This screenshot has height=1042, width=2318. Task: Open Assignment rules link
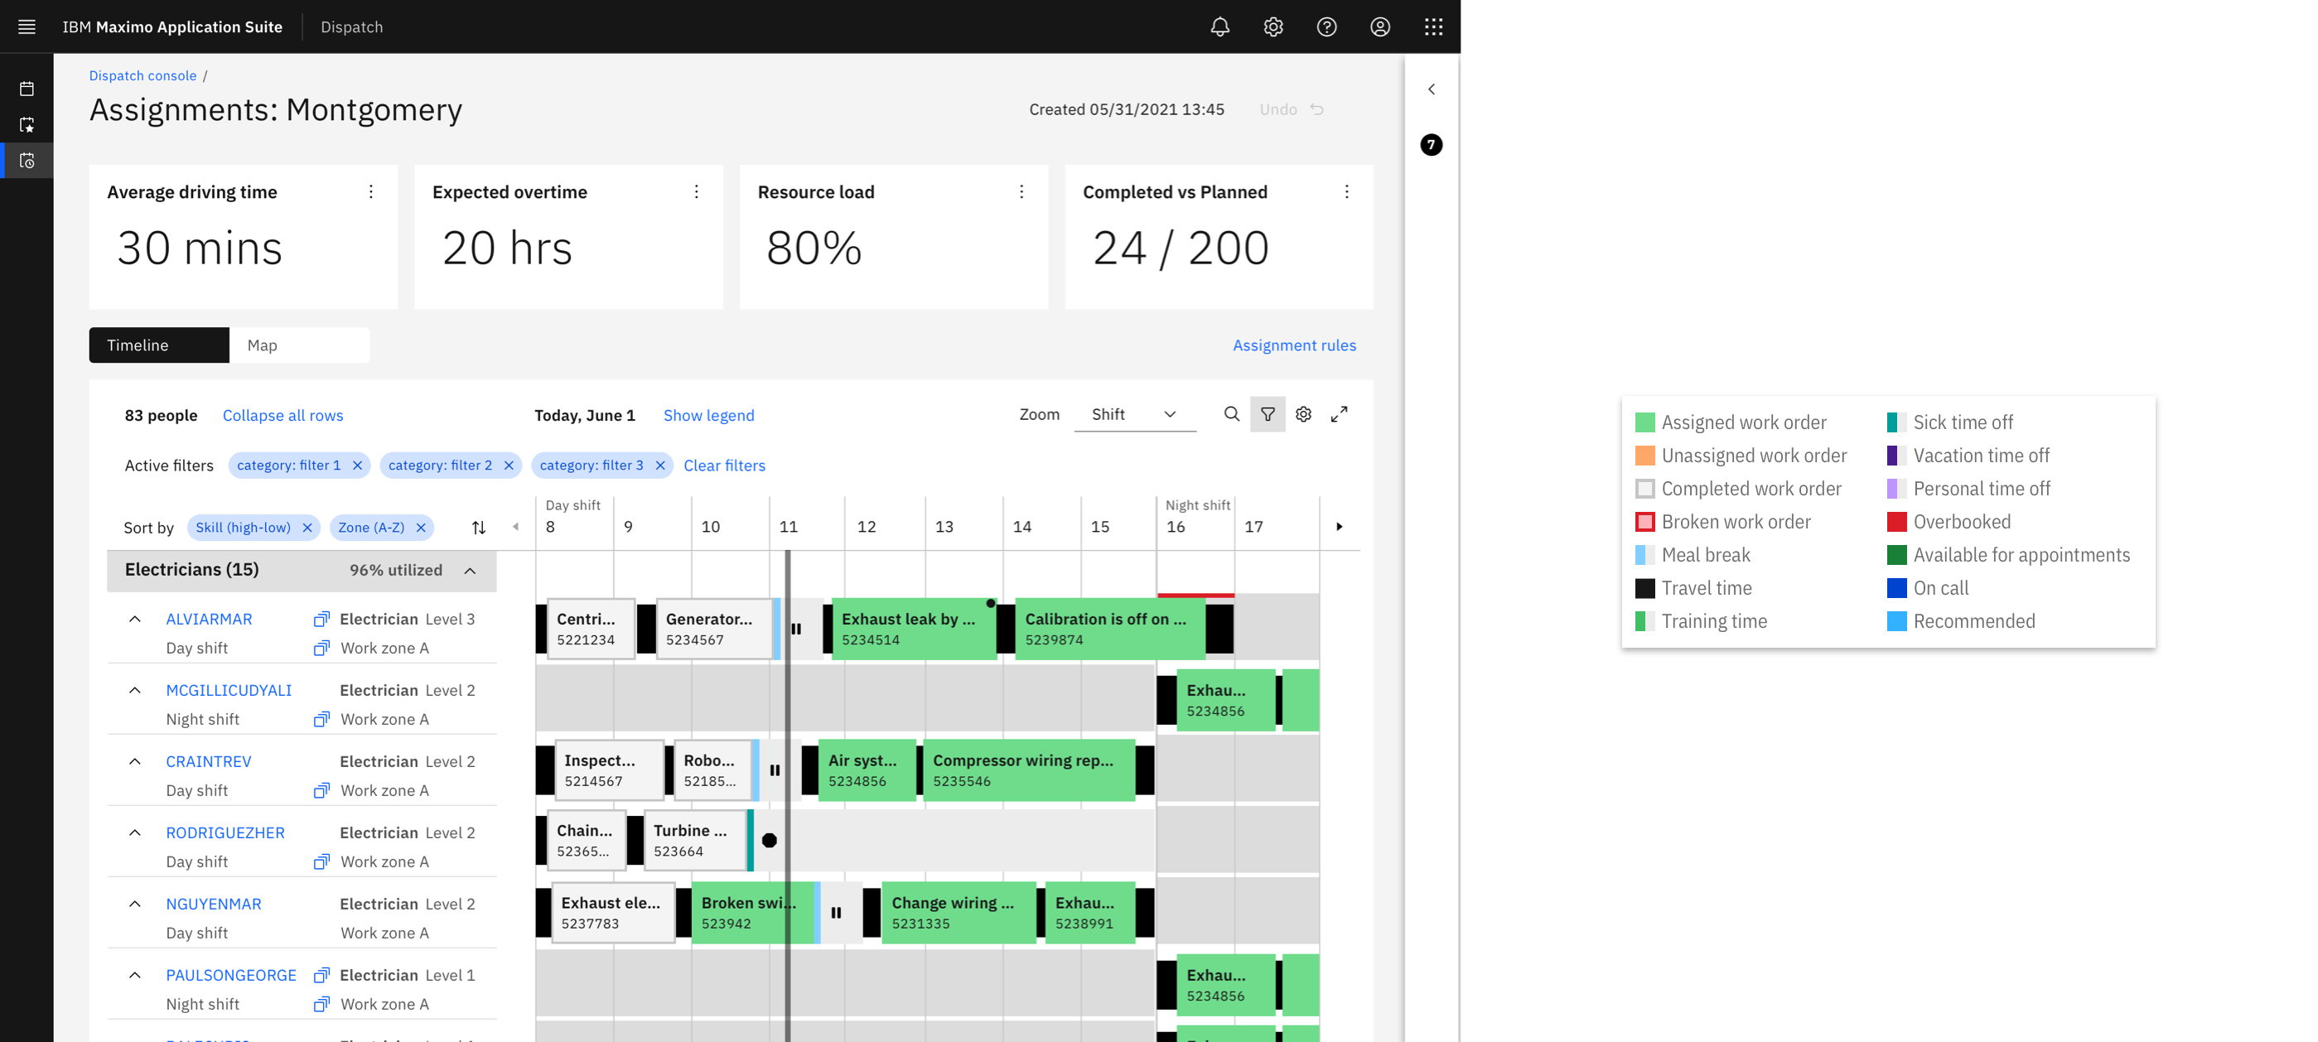point(1294,345)
